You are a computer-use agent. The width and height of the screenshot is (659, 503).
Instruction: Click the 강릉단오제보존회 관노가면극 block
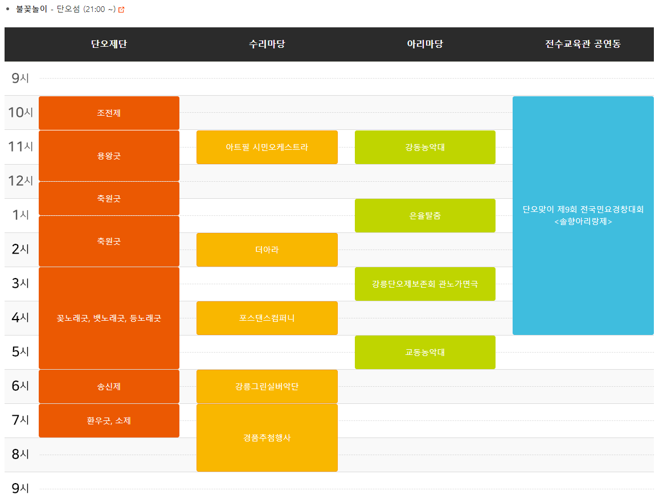click(x=425, y=284)
